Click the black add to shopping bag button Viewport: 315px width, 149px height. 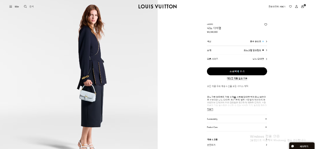[x=237, y=71]
